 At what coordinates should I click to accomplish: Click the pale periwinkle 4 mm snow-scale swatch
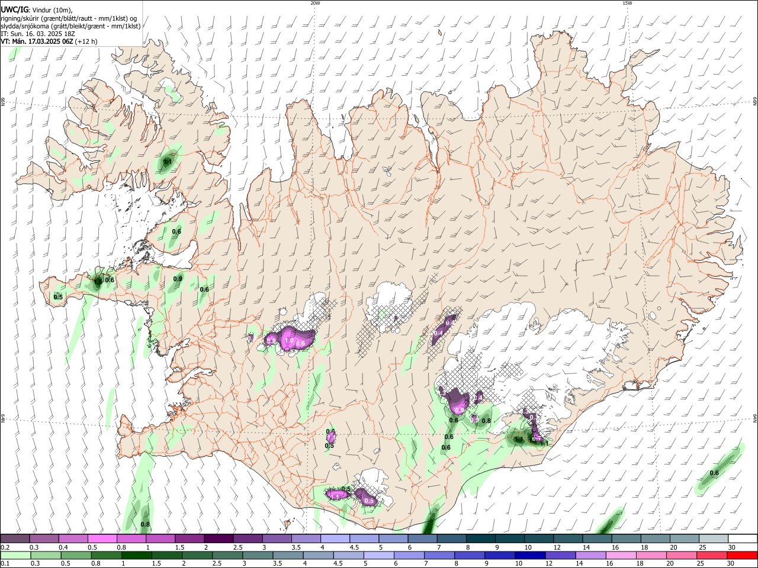click(335, 538)
